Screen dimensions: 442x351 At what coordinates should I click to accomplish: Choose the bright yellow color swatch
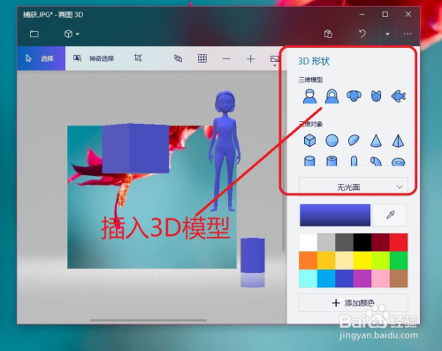coord(362,261)
